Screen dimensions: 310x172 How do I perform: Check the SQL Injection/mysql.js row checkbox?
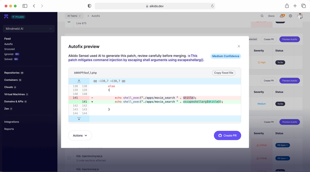[69, 158]
